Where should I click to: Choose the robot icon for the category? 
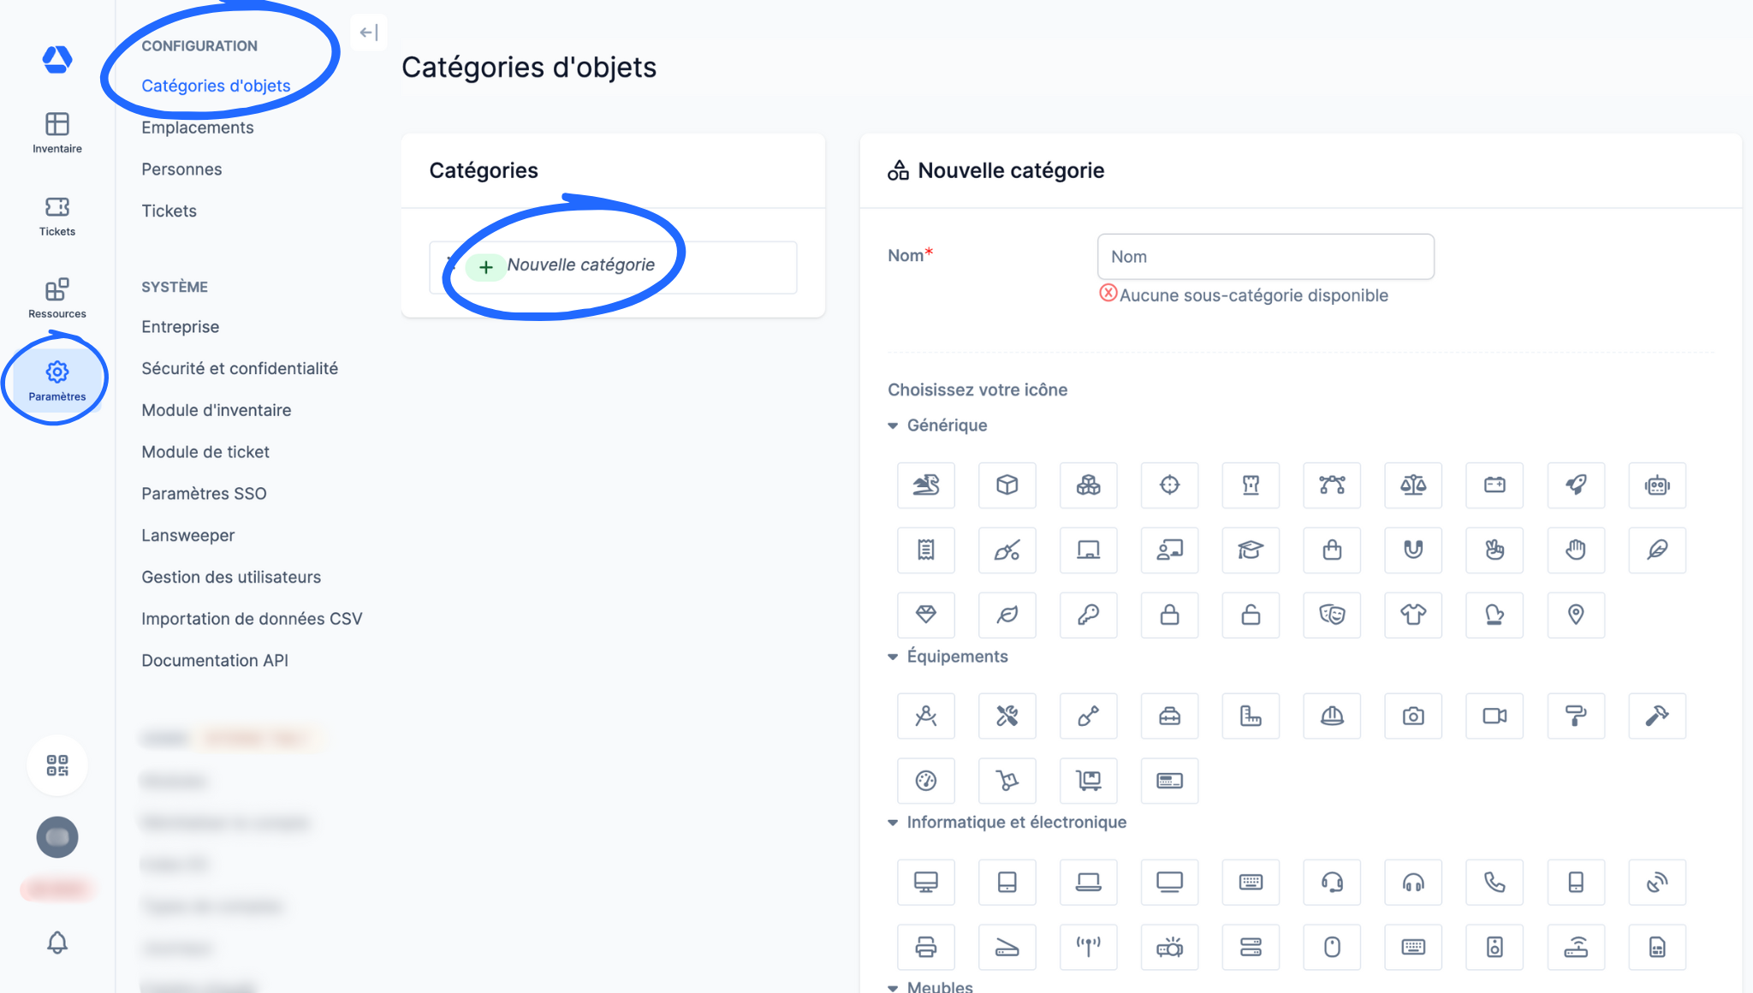point(1657,485)
